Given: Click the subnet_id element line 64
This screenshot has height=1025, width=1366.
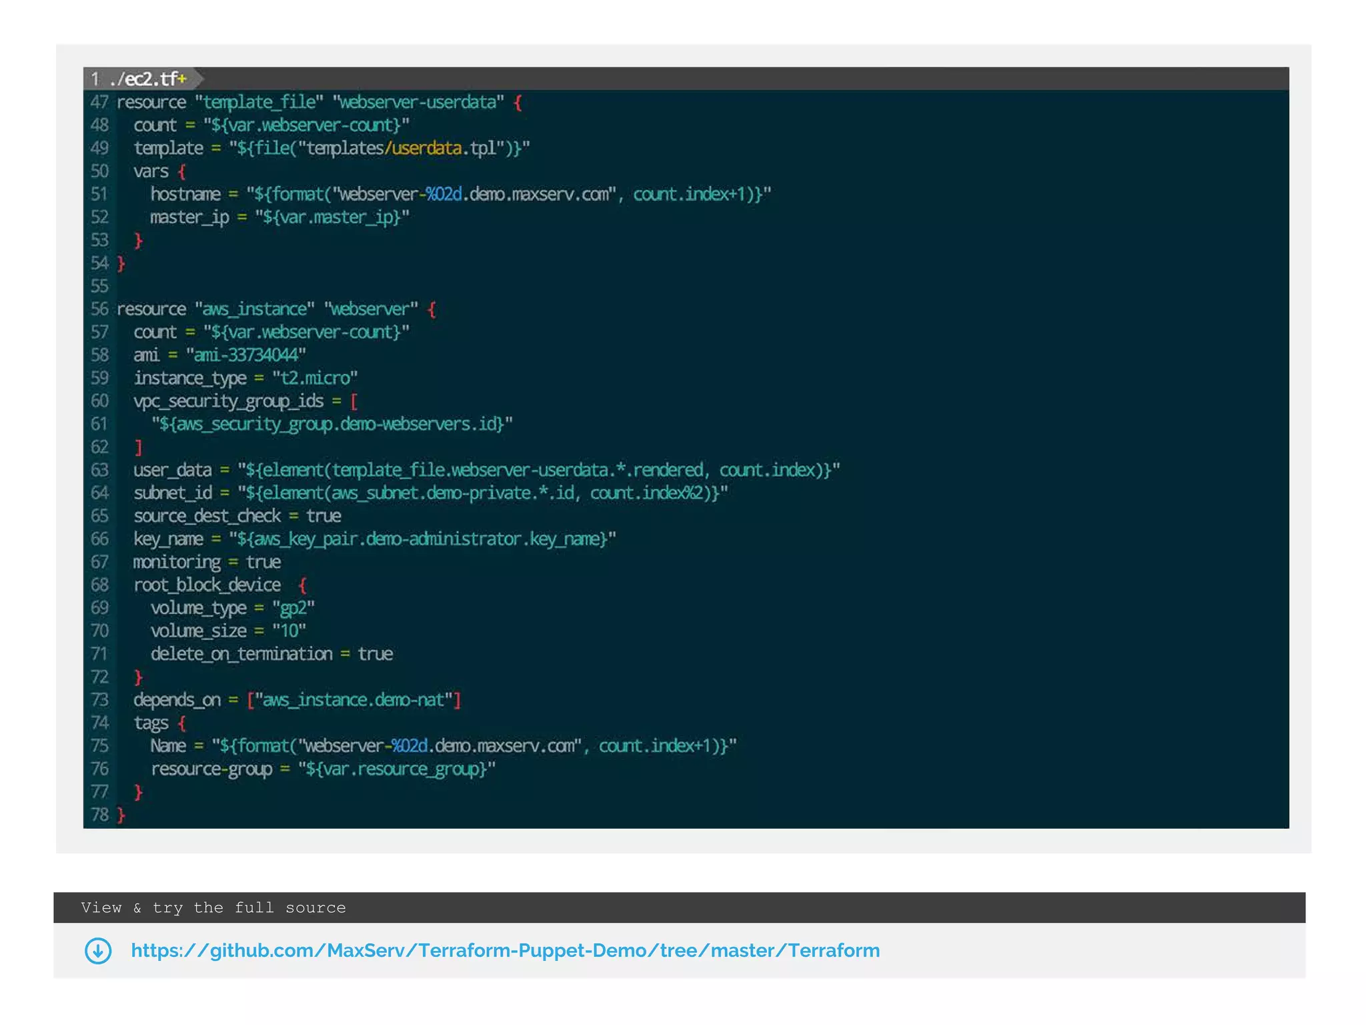Looking at the screenshot, I should [431, 493].
